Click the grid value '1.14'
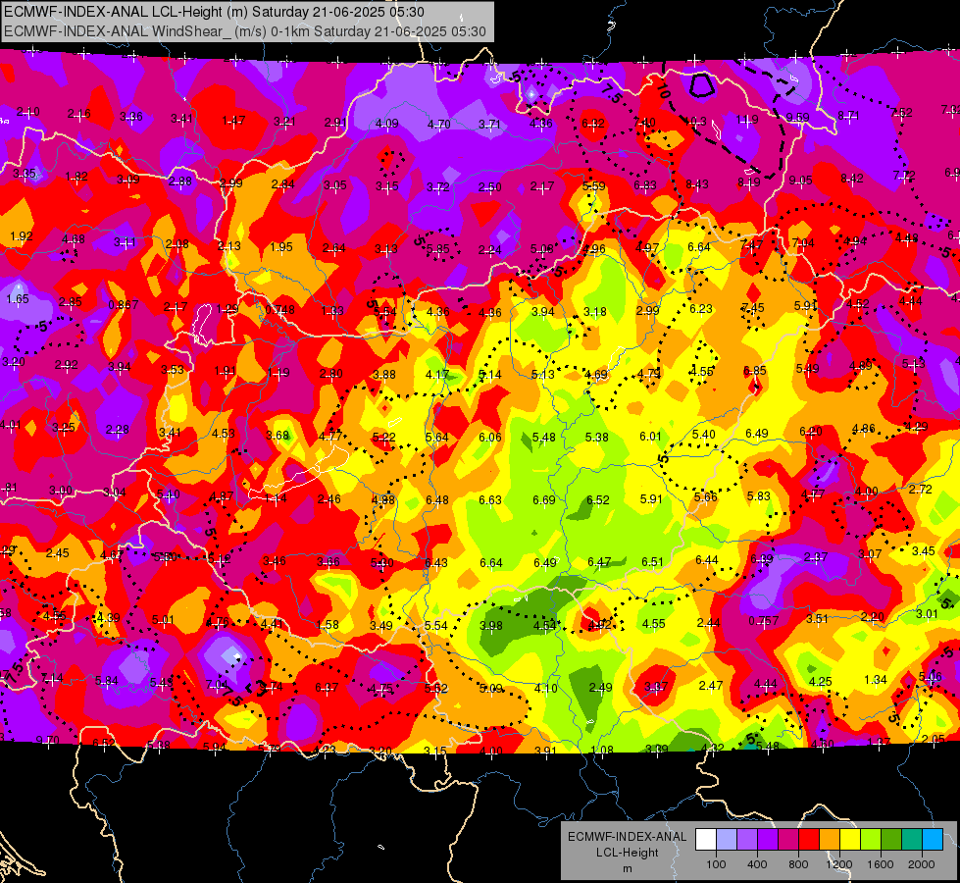This screenshot has height=883, width=960. coord(276,498)
